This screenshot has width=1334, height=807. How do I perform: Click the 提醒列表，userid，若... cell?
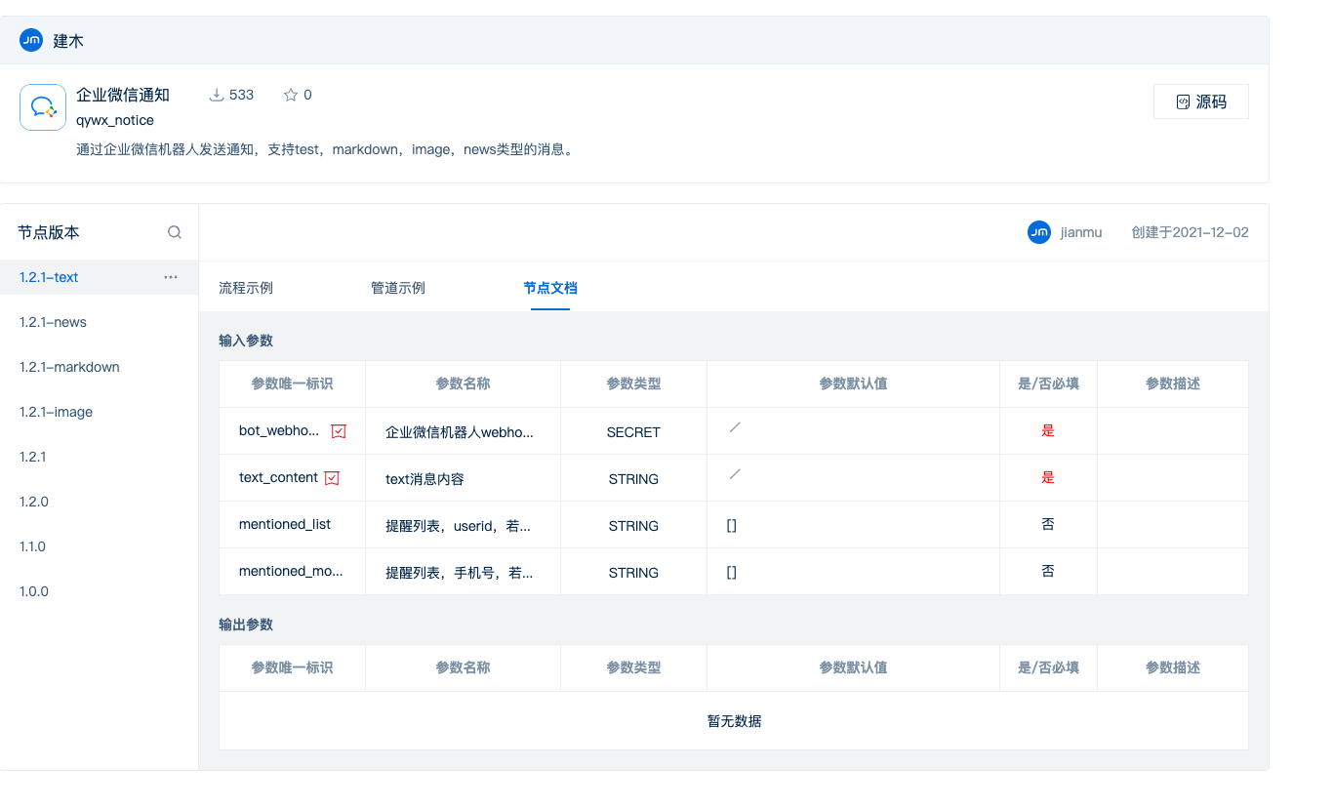[463, 525]
